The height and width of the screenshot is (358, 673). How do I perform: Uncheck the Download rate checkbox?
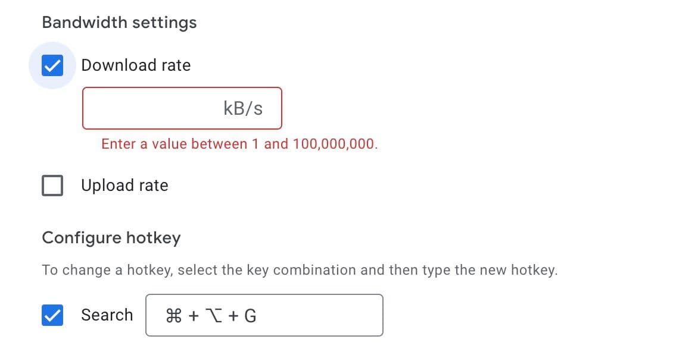pyautogui.click(x=52, y=65)
